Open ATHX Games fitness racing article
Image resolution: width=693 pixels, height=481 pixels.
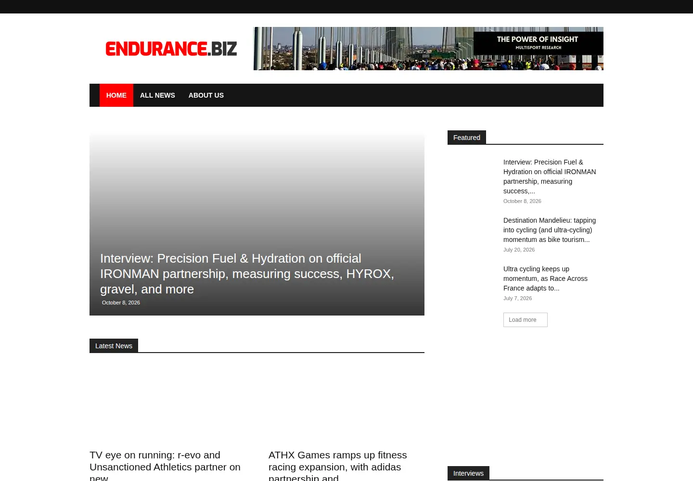338,466
